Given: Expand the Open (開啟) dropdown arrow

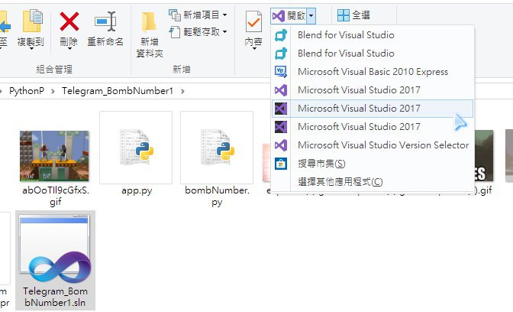Looking at the screenshot, I should point(311,15).
